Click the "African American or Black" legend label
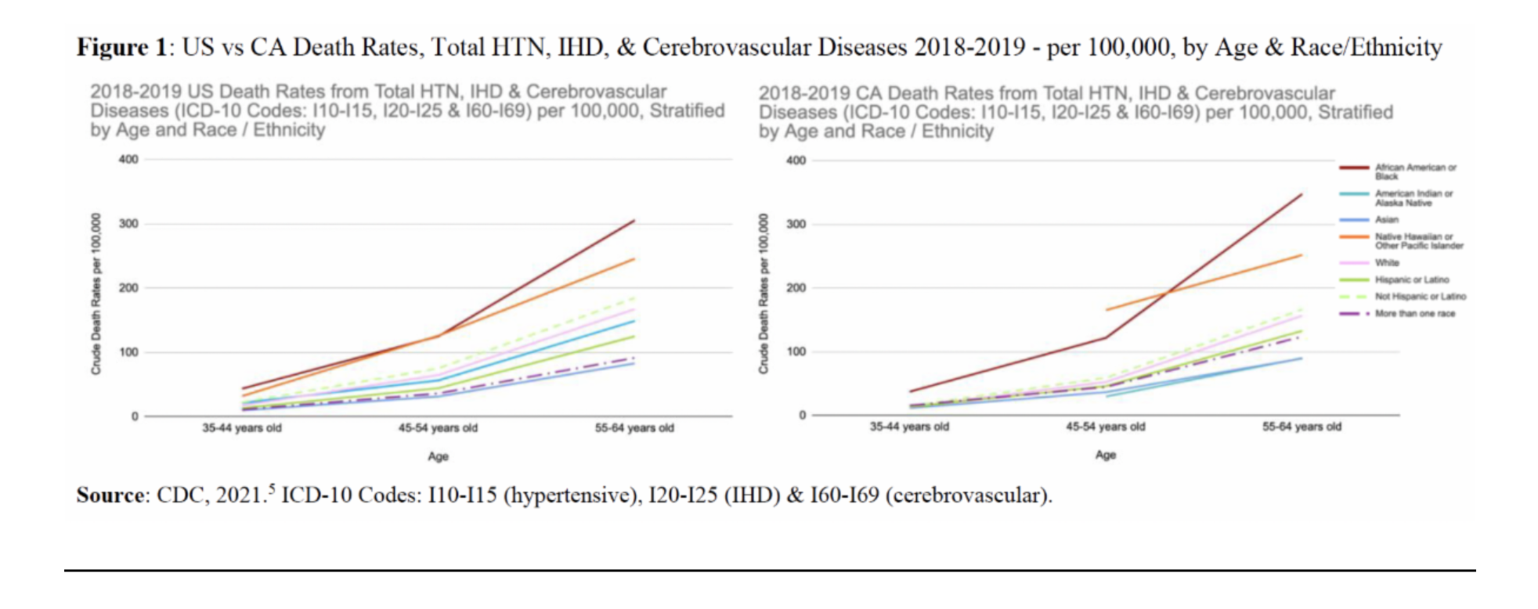 click(1416, 171)
